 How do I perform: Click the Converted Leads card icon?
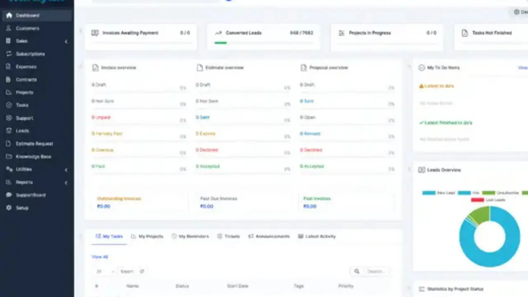pos(219,33)
